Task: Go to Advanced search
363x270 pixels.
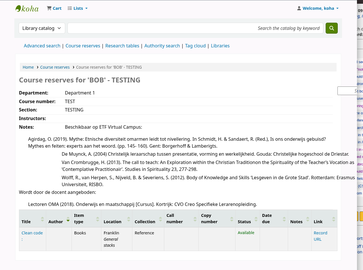Action: (42, 46)
